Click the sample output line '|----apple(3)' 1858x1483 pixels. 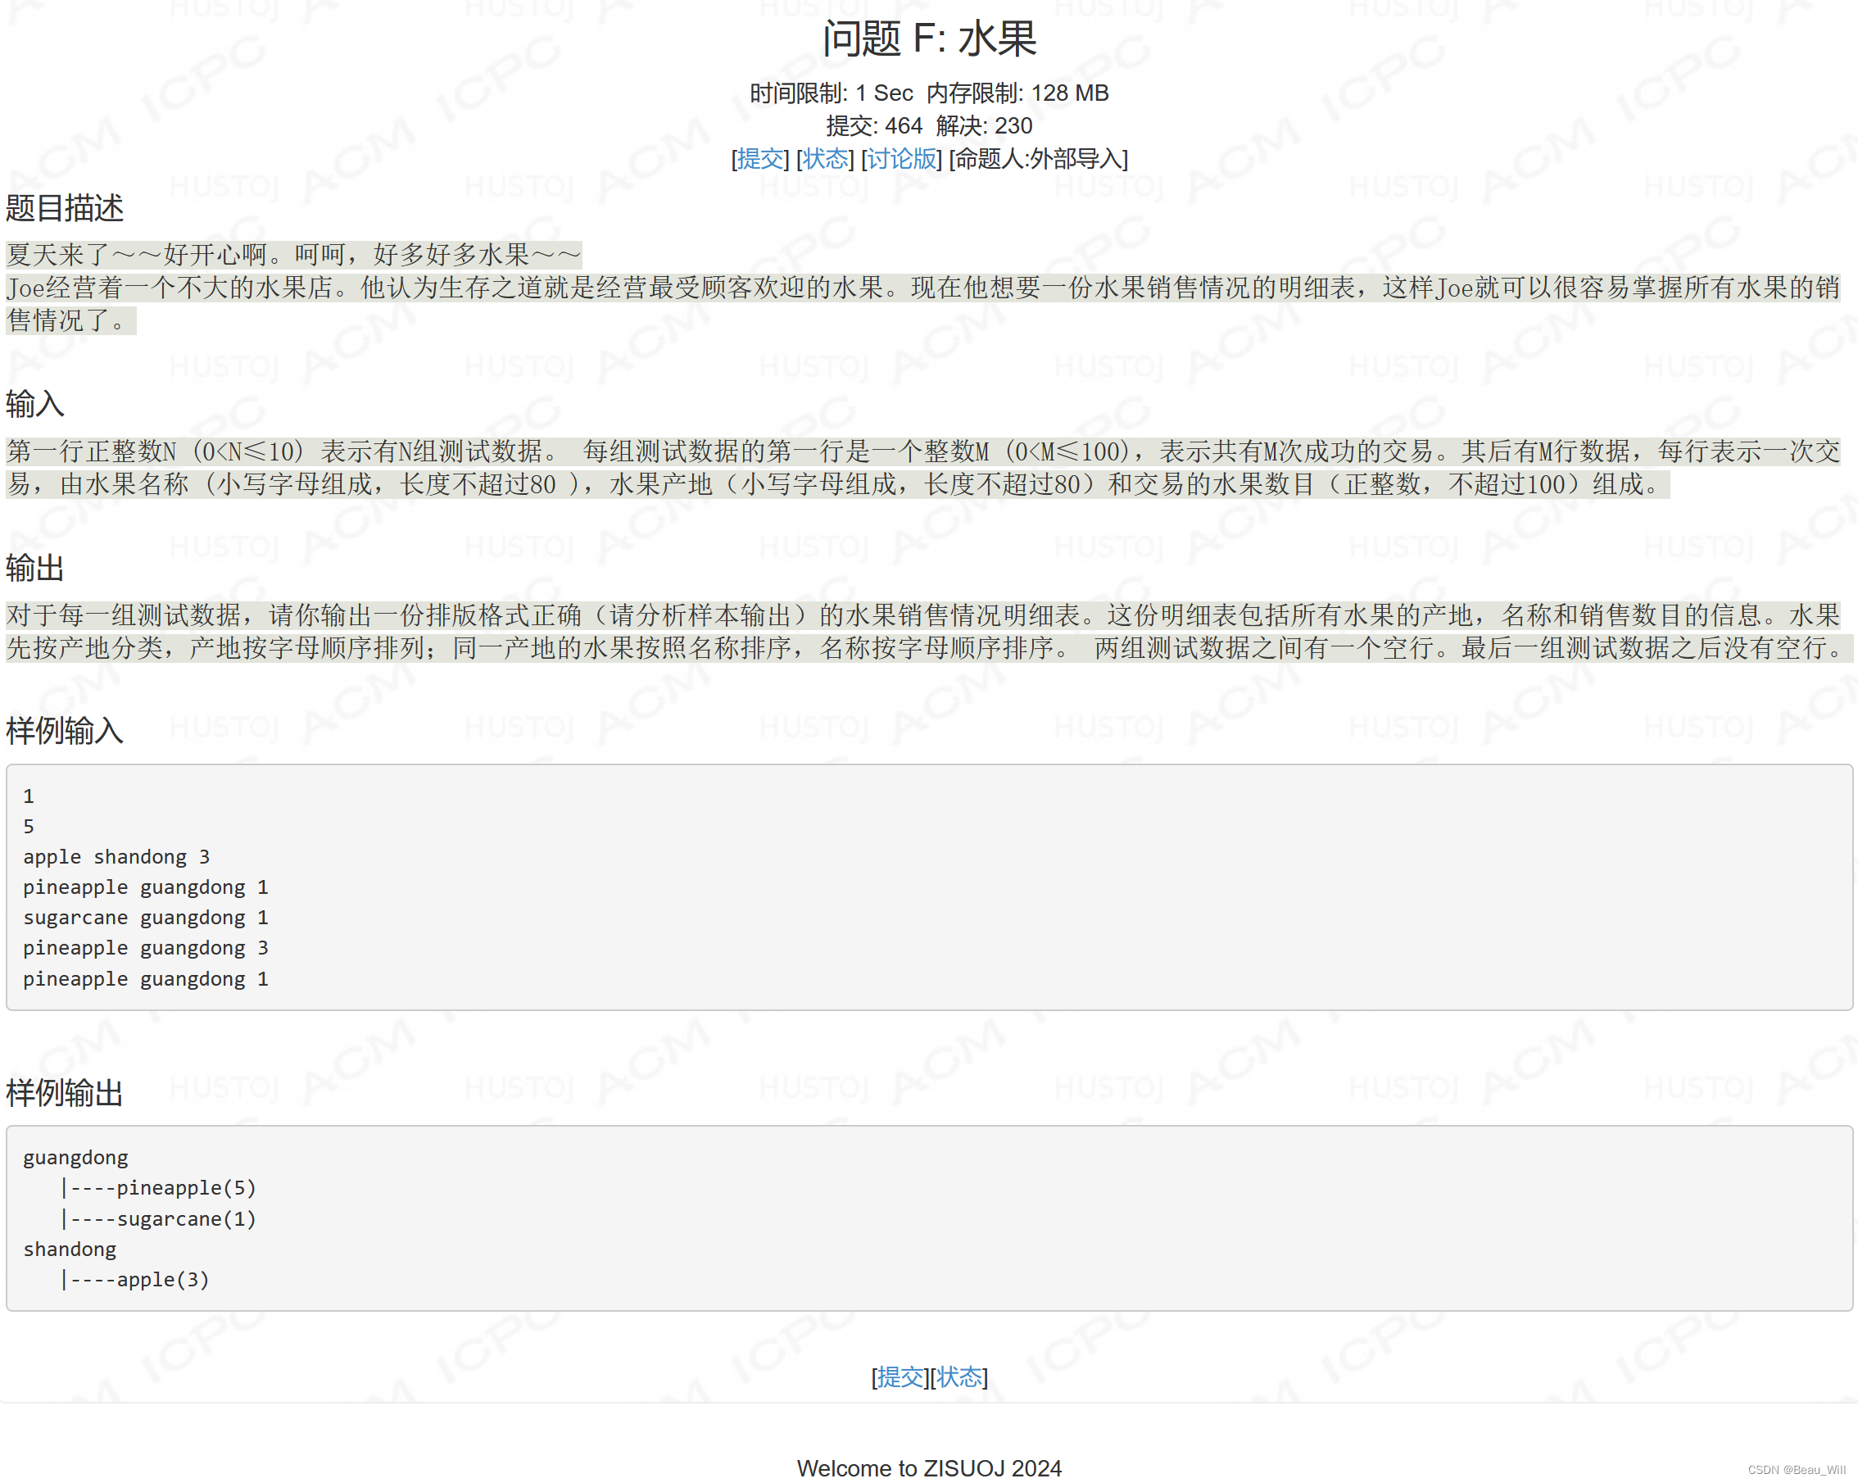click(134, 1279)
